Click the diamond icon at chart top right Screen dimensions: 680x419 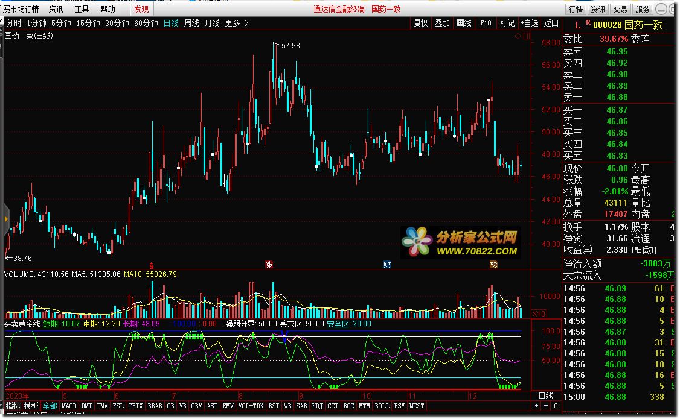tap(518, 36)
